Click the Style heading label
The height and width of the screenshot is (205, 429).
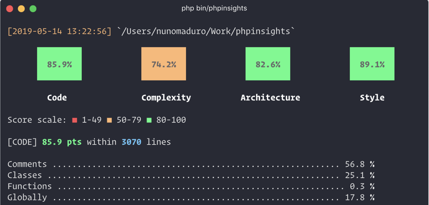[372, 97]
